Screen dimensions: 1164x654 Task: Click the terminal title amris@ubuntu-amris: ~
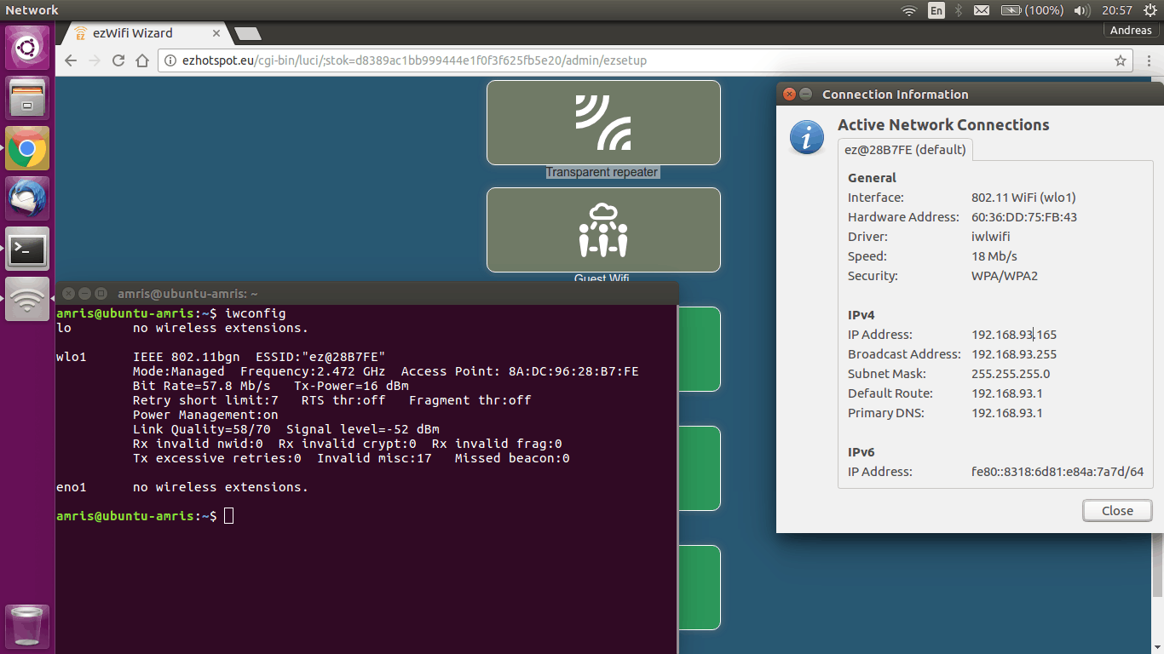187,294
